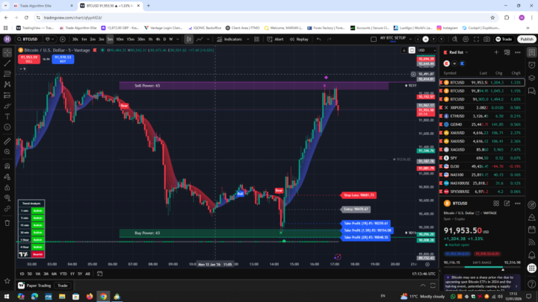The height and width of the screenshot is (302, 538).
Task: Expand the Indicators favorites dropdown arrow
Action: (248, 40)
